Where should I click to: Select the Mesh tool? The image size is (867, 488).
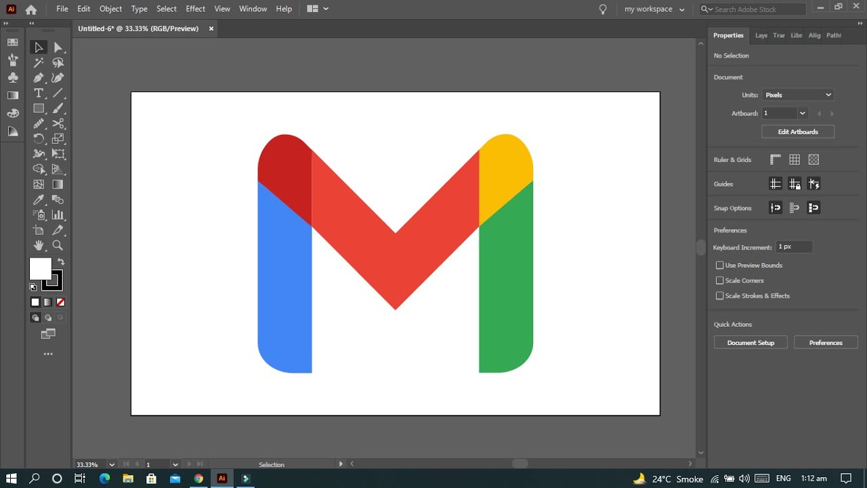click(x=39, y=184)
